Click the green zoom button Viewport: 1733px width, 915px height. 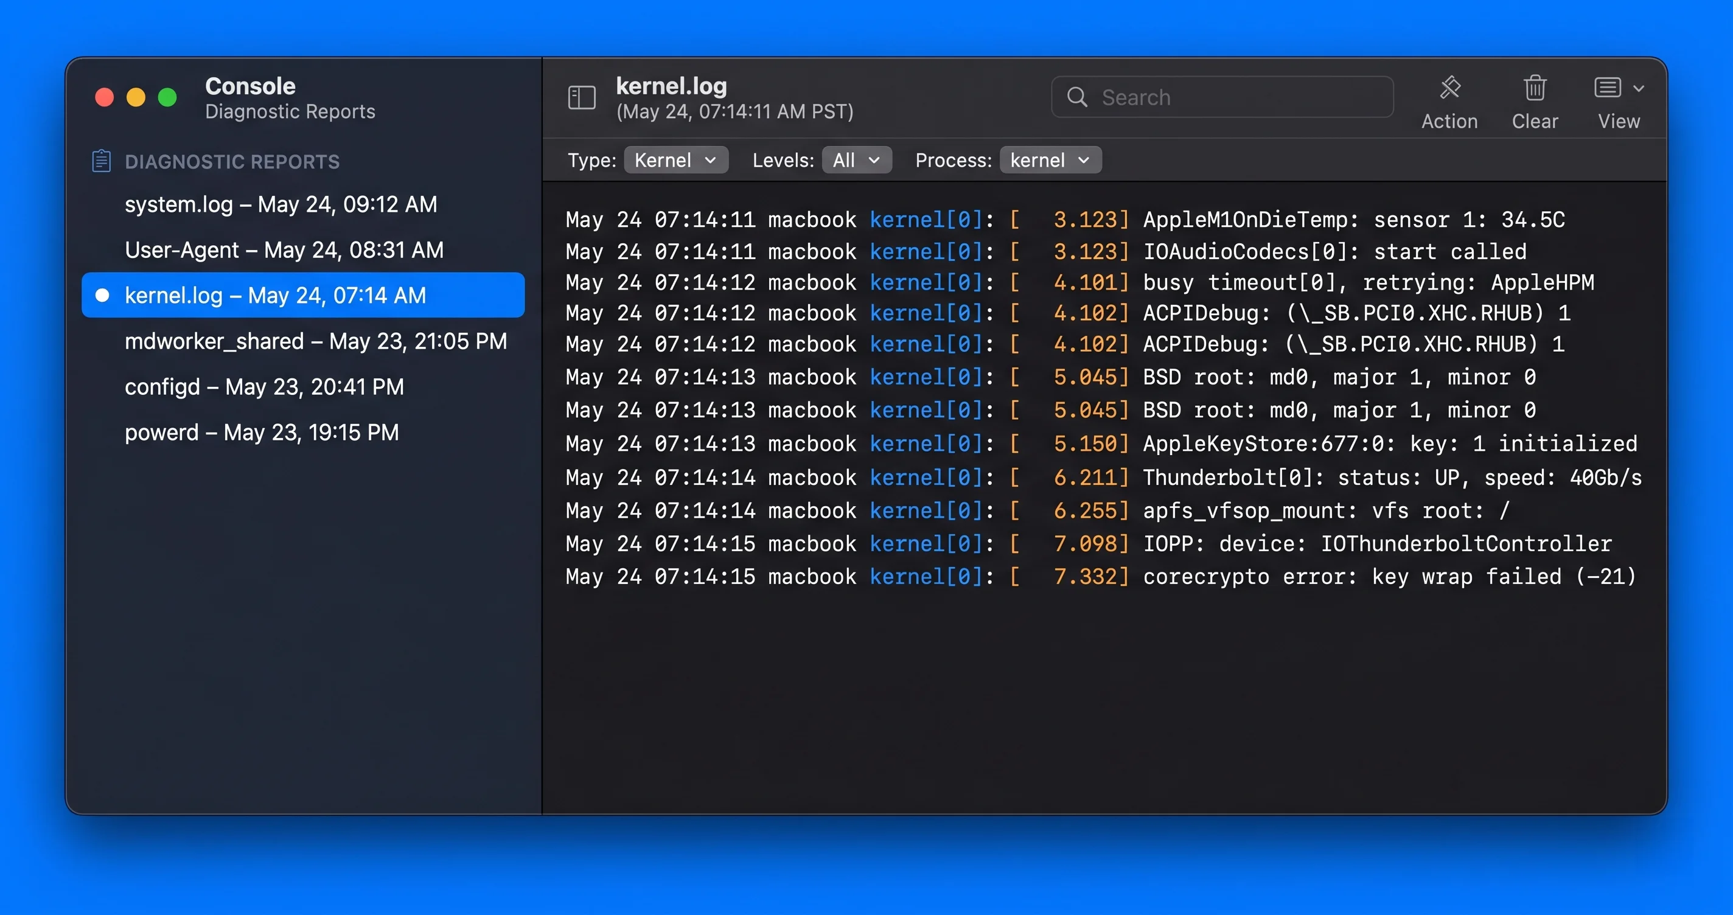(167, 97)
